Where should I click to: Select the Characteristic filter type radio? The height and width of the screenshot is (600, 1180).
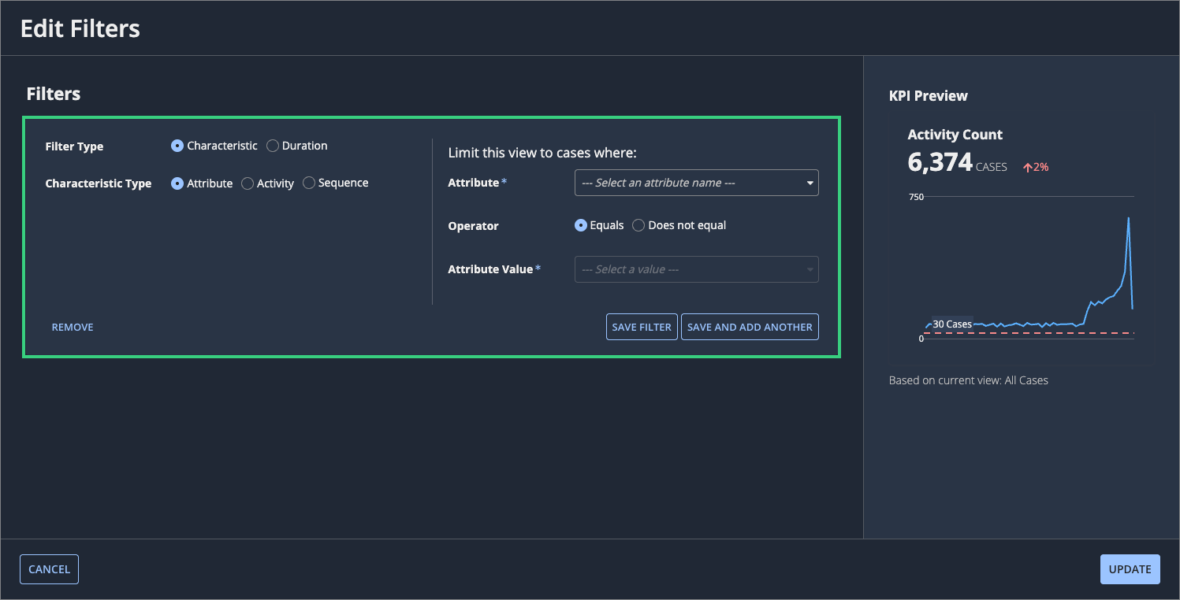pos(177,146)
